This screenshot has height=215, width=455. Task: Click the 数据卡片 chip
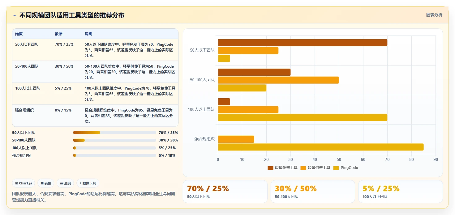click(88, 183)
